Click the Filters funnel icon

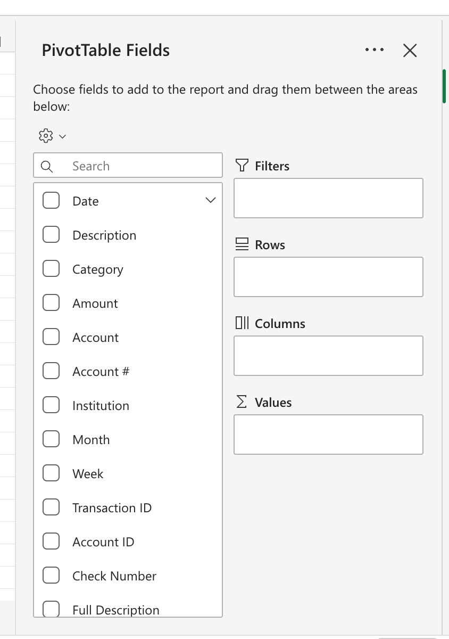coord(242,166)
